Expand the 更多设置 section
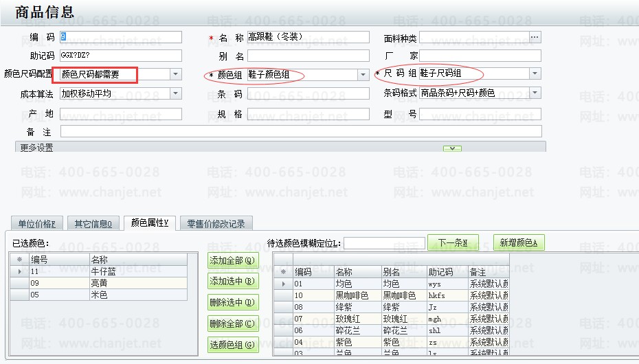 click(452, 148)
